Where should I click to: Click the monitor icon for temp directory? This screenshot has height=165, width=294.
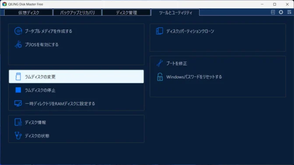point(18,103)
